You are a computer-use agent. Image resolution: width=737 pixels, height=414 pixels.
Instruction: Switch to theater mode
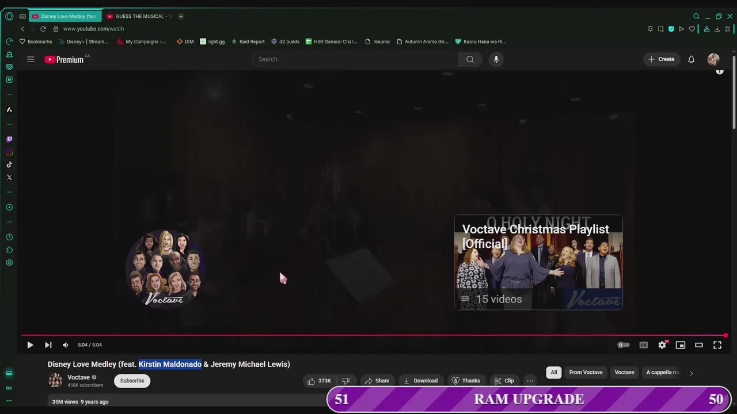click(699, 345)
